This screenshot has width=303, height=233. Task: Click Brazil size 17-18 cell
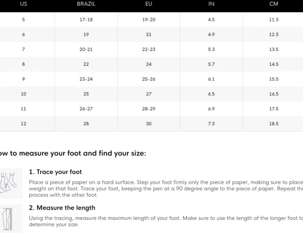tap(86, 20)
